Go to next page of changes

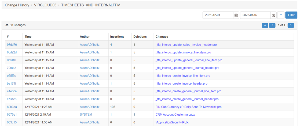pos(291,25)
